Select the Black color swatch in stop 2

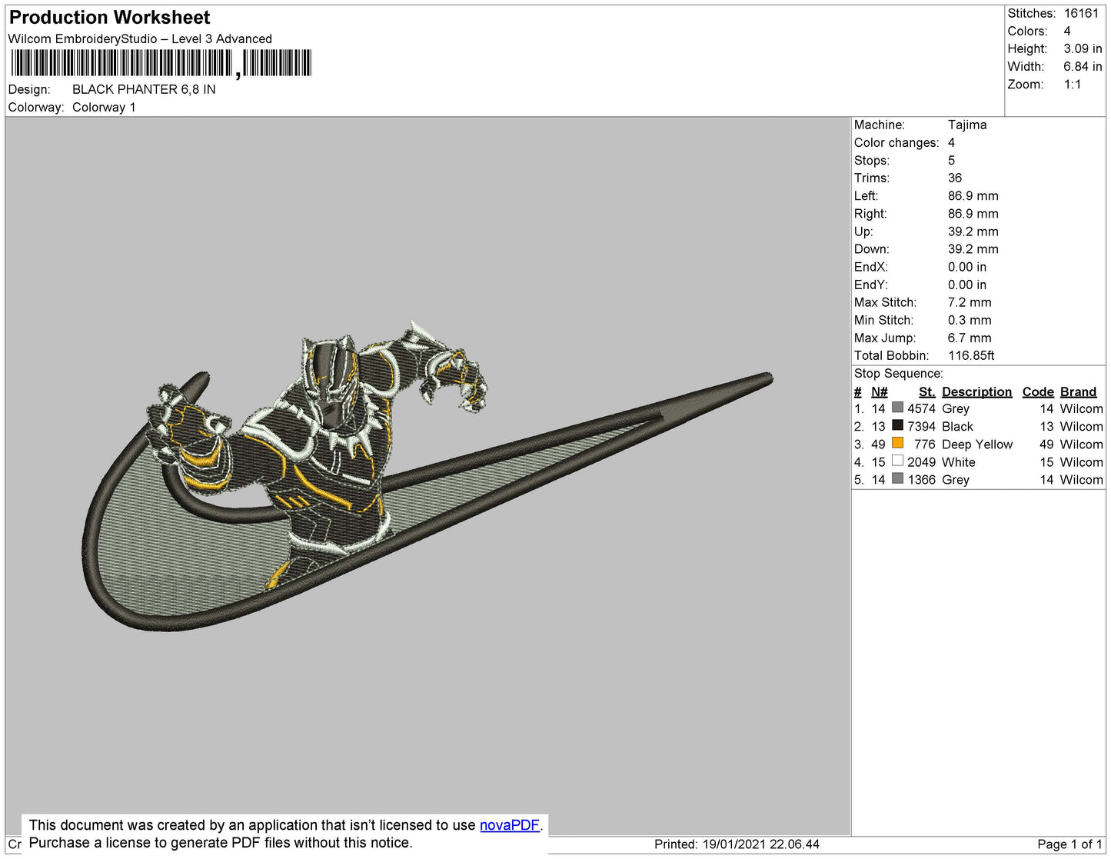[x=897, y=425]
